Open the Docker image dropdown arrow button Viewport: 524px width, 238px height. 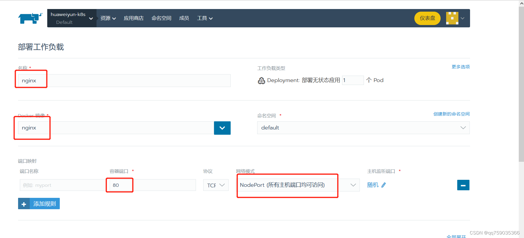(222, 128)
